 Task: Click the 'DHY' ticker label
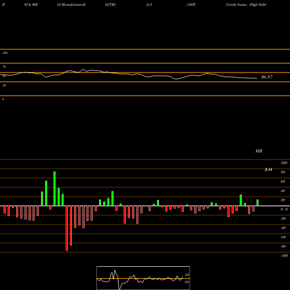[191, 5]
